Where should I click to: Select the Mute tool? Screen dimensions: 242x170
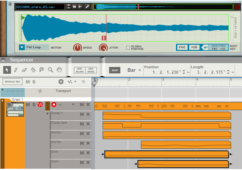42,70
